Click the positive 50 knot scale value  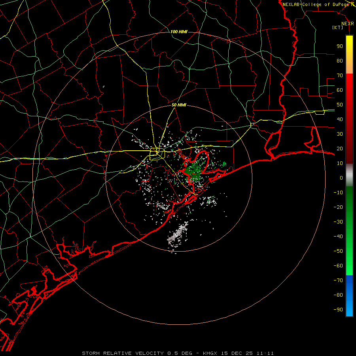point(340,105)
